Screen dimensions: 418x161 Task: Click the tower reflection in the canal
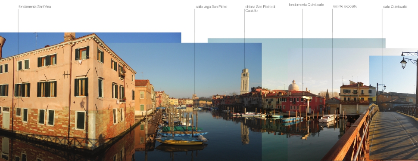pos(245,133)
